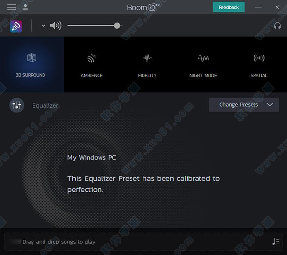287x255 pixels.
Task: Turn on Night Mode
Action: (x=203, y=58)
